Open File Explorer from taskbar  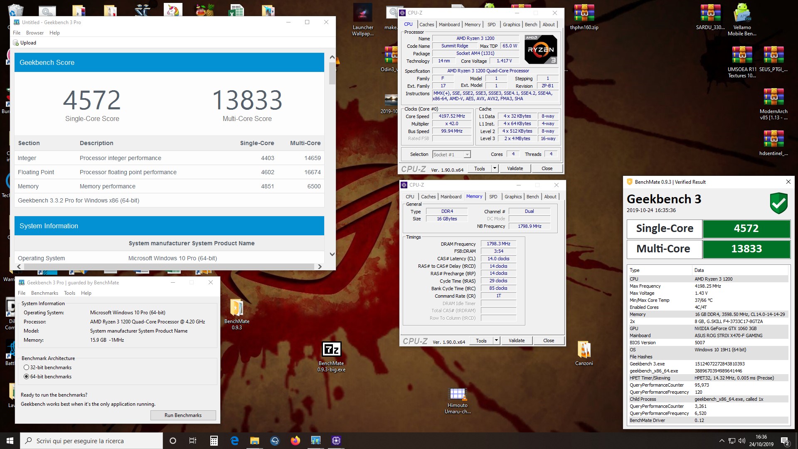click(x=255, y=441)
